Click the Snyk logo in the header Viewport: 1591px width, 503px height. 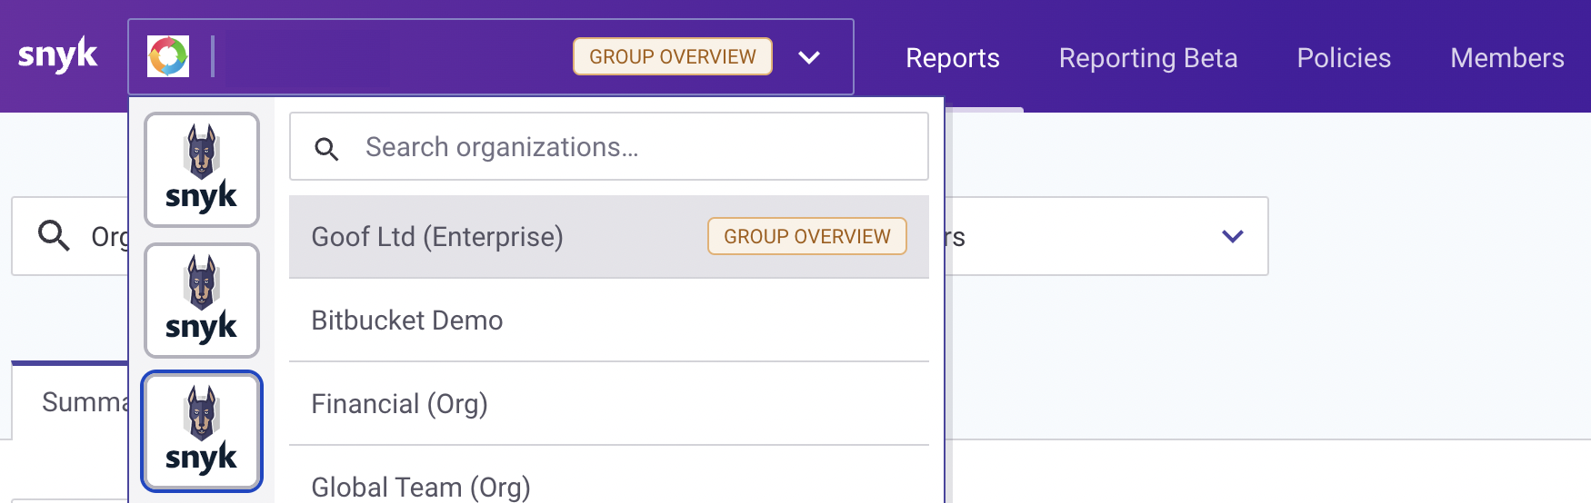(57, 56)
